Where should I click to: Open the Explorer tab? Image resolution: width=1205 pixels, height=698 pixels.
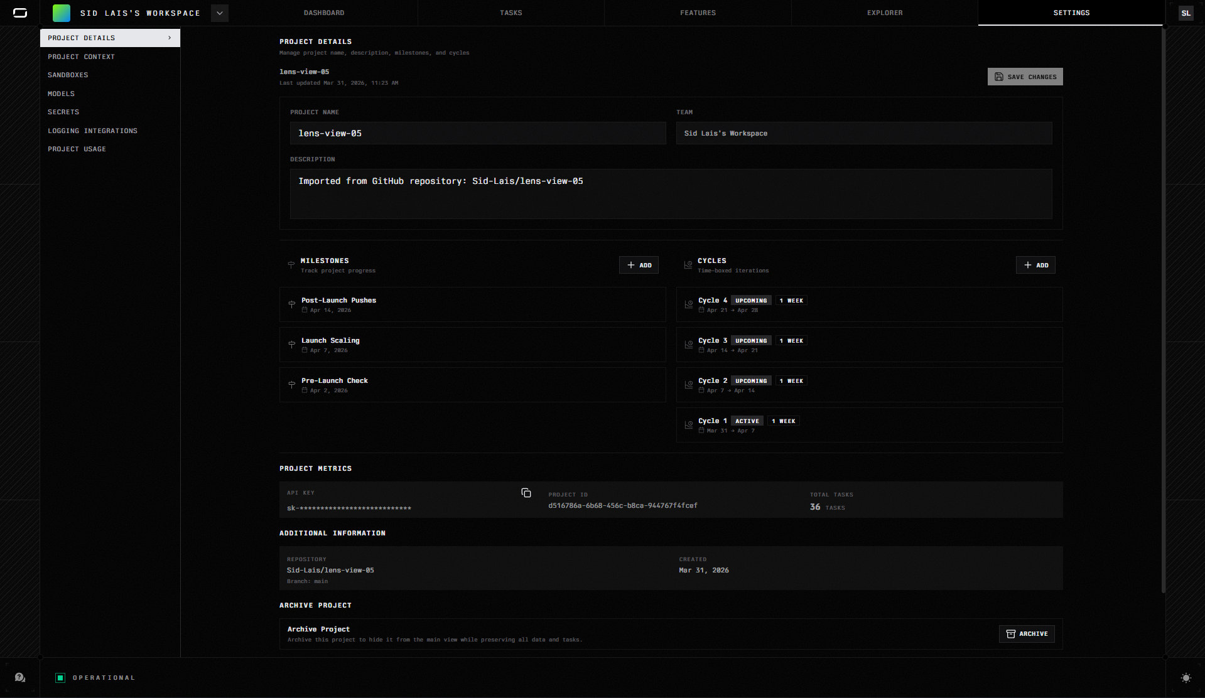click(885, 13)
